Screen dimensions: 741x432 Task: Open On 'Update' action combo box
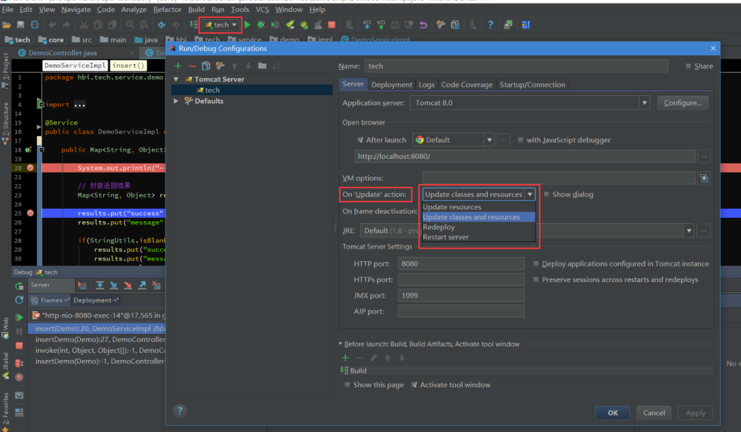[479, 194]
